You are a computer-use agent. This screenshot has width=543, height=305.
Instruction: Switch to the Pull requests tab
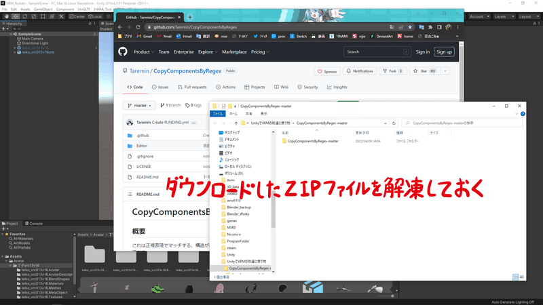(x=192, y=87)
